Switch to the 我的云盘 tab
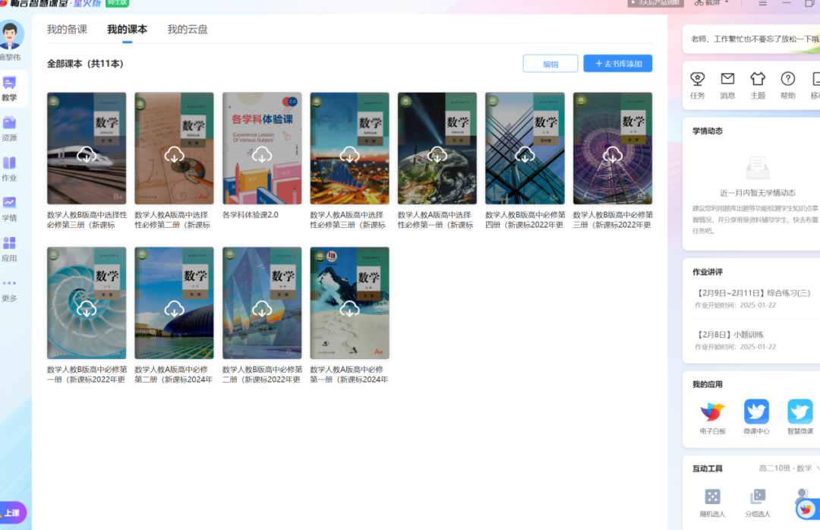This screenshot has height=530, width=820. (188, 30)
